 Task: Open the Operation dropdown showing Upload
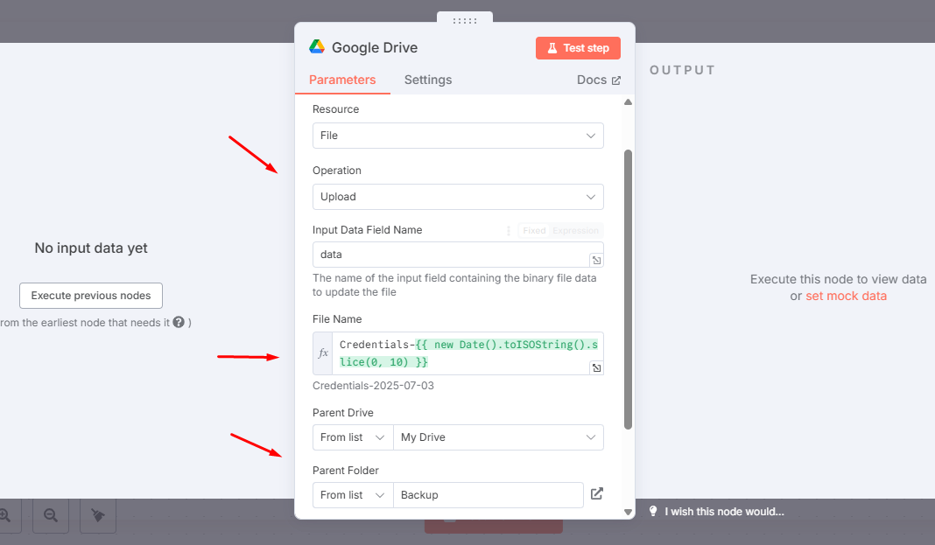tap(458, 197)
